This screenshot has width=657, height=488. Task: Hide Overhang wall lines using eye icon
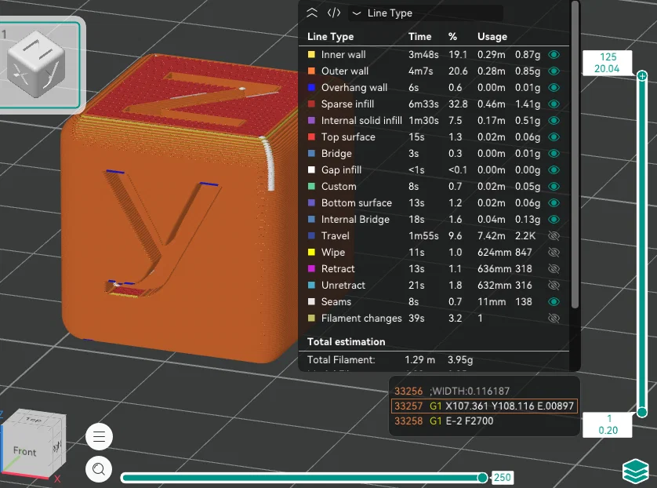[x=554, y=88]
